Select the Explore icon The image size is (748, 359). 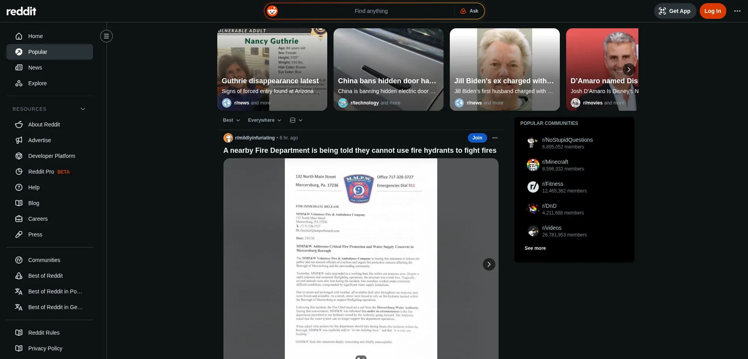point(18,83)
